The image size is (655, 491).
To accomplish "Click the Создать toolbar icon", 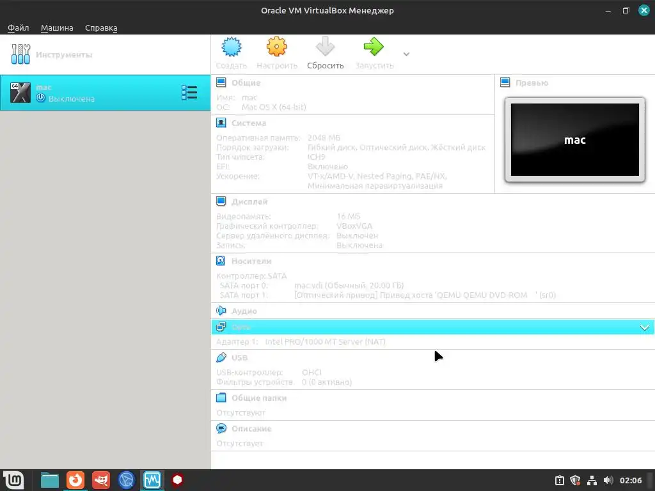I will (x=232, y=47).
